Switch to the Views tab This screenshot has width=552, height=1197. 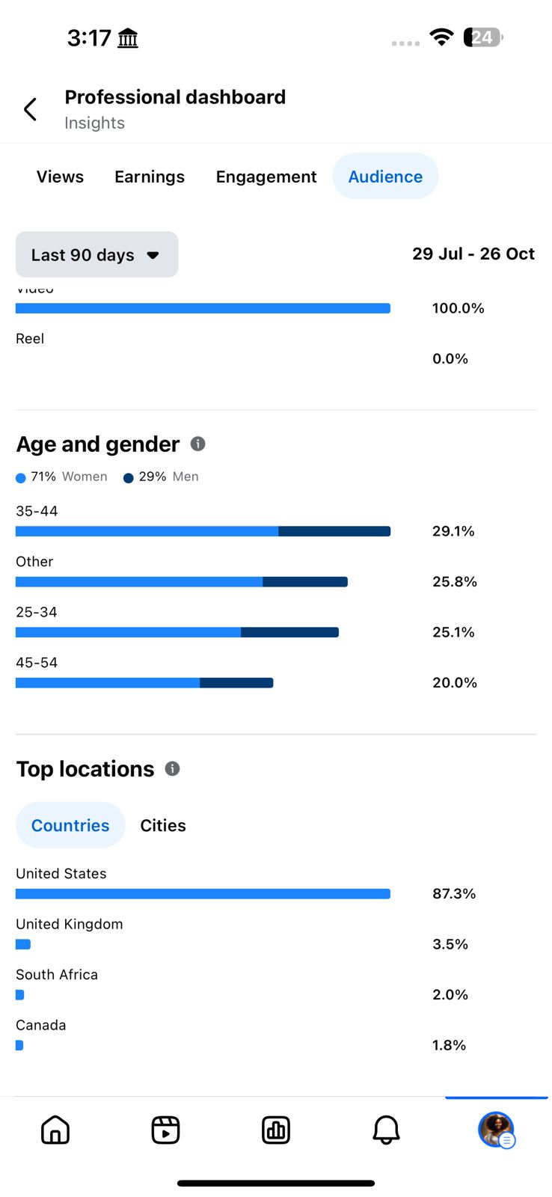point(60,177)
